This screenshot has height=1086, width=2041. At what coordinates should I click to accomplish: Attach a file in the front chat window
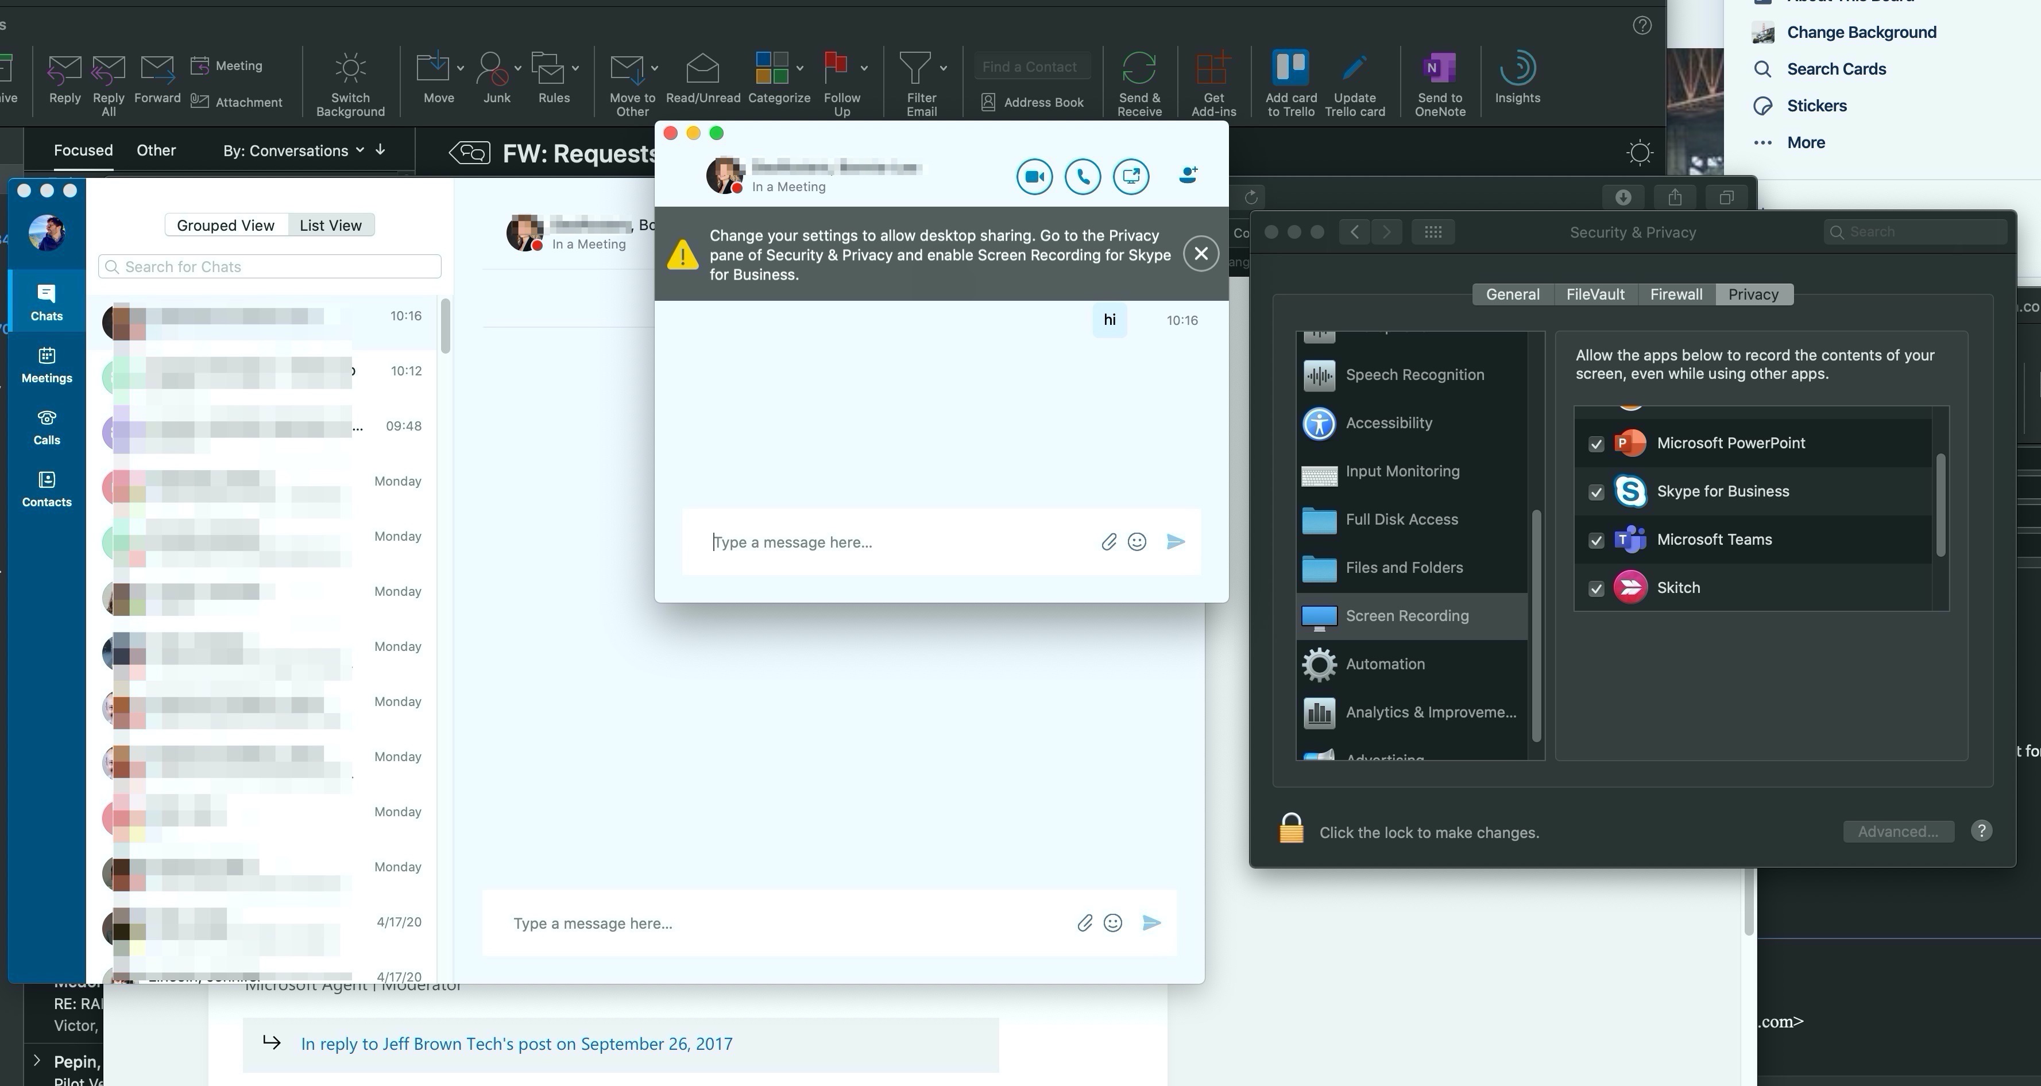(x=1108, y=542)
